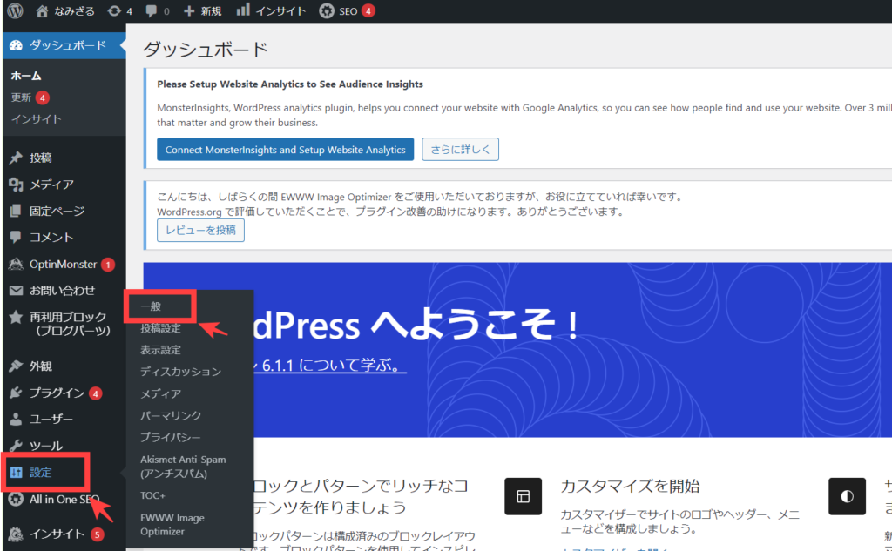Screen dimensions: 892x551
Task: Open the 固定ページ menu label
Action: [57, 211]
